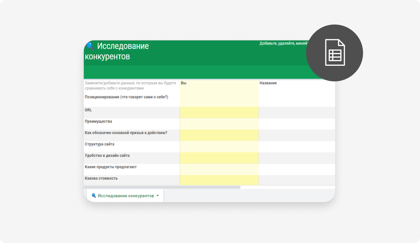Screen dimensions: 420x243
Task: Select the row label Позиционирование
Action: [x=127, y=97]
